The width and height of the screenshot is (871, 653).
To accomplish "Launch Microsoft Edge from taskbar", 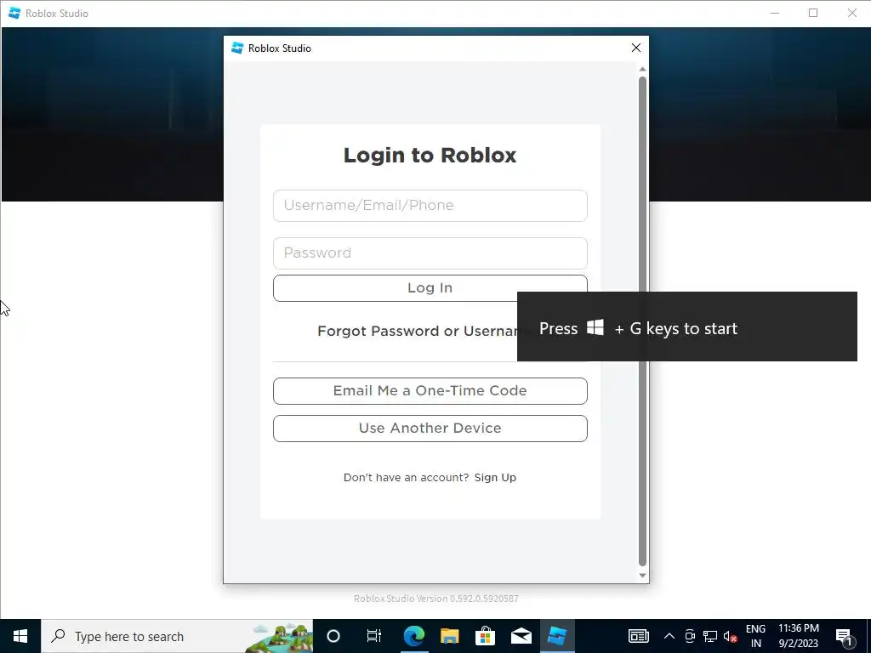I will coord(414,636).
